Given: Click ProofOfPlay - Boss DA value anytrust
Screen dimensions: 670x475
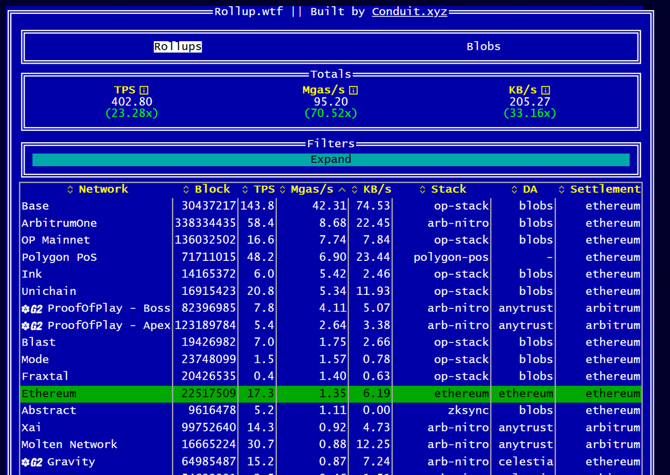Looking at the screenshot, I should click(x=526, y=308).
